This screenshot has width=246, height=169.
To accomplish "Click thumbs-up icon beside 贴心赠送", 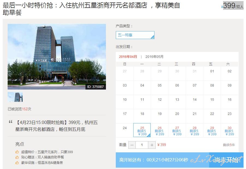I will [17, 157].
